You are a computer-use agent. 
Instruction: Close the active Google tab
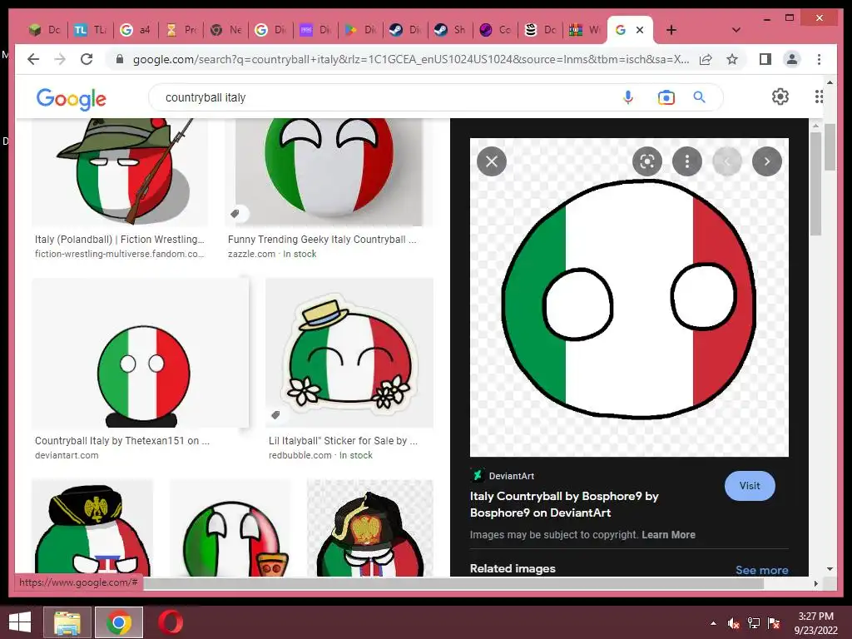click(640, 30)
